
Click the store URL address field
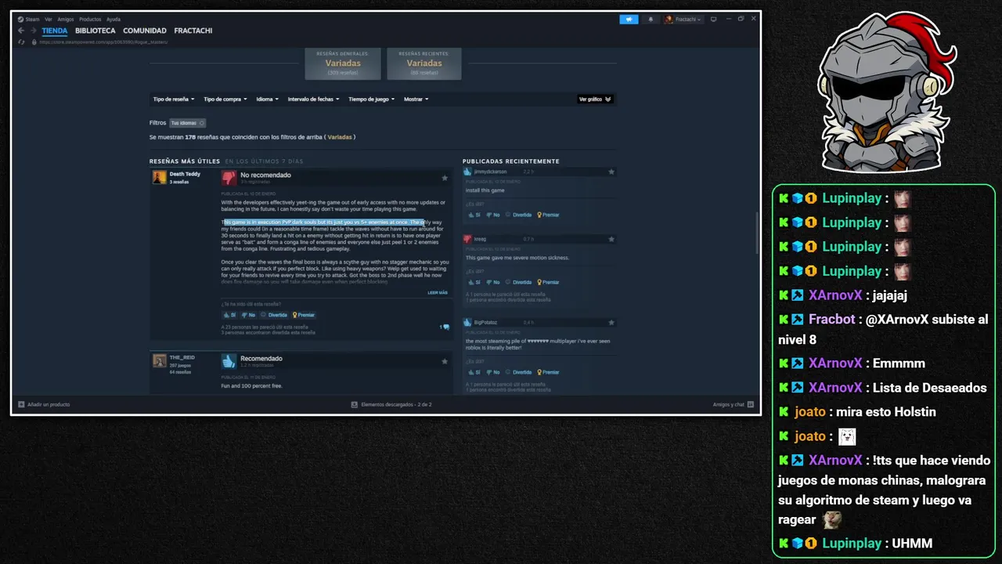pos(103,42)
